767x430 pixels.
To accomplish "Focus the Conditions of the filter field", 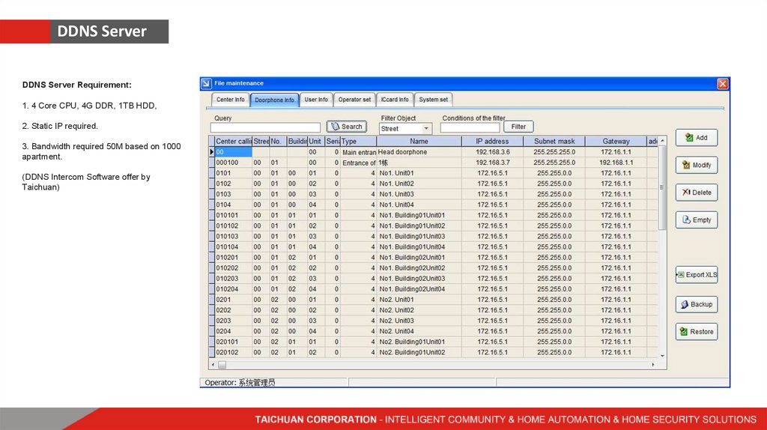I will [470, 128].
